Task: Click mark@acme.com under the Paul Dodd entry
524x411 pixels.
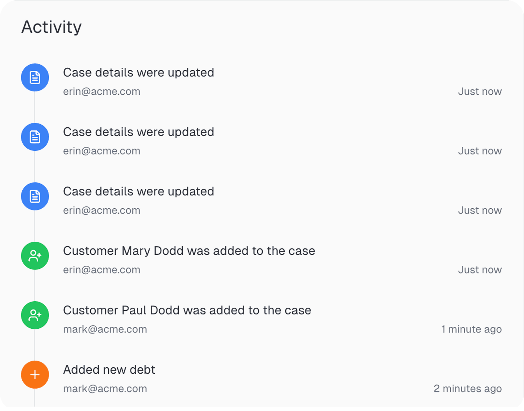Action: point(105,329)
